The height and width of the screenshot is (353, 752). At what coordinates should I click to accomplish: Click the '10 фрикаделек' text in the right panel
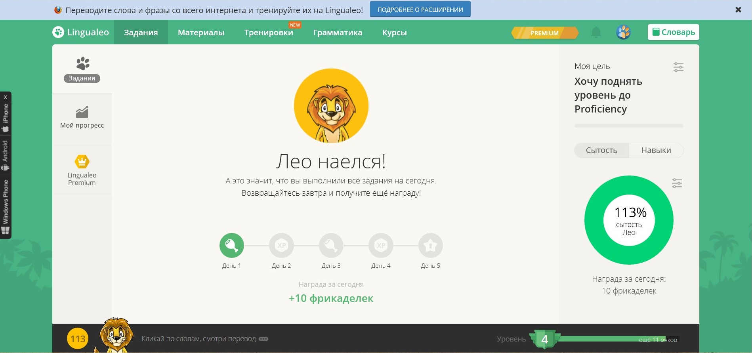click(629, 291)
